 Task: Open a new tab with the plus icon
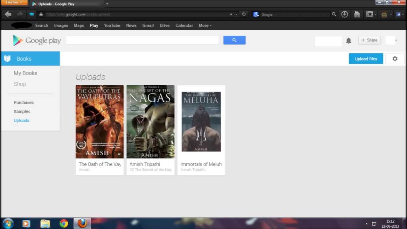tap(107, 4)
